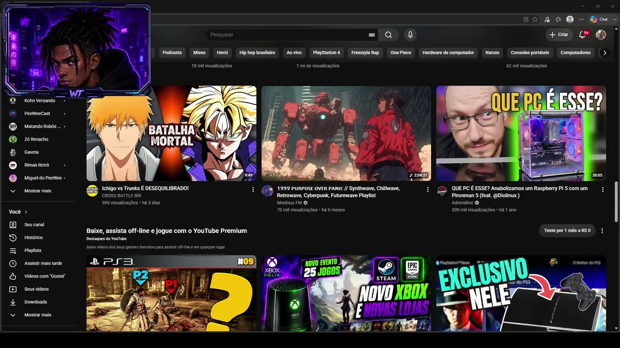This screenshot has height=348, width=620.
Task: Open the 1999 Purpose Over Panic playlist title
Action: 339,192
